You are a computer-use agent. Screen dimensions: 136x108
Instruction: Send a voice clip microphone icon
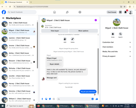tap(42, 99)
